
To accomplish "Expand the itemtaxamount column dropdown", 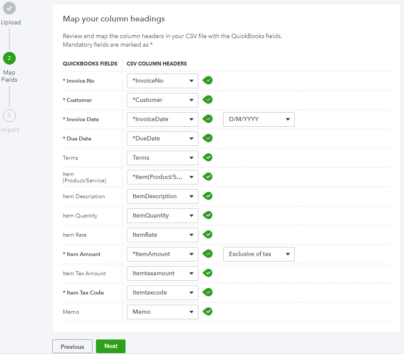I will tap(162, 274).
